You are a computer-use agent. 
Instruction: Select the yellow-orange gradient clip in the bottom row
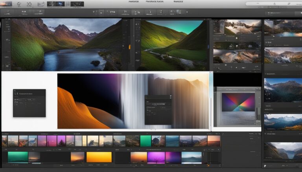tap(99, 157)
